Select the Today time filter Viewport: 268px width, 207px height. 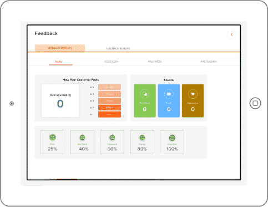[x=58, y=62]
